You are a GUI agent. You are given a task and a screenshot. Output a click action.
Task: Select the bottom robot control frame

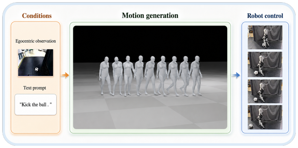click(265, 117)
